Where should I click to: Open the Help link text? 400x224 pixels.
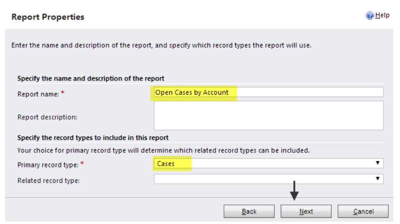coord(383,15)
